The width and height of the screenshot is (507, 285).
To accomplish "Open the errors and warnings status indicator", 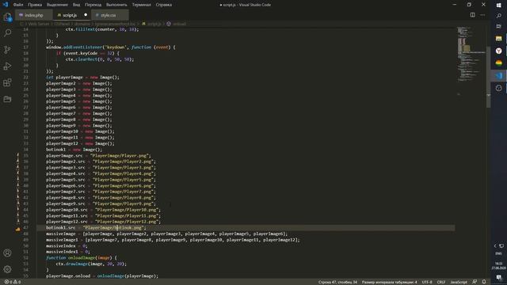I will (x=13, y=282).
